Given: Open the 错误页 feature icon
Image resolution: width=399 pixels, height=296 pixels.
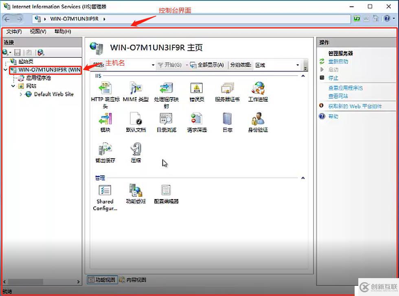Looking at the screenshot, I should [x=197, y=88].
